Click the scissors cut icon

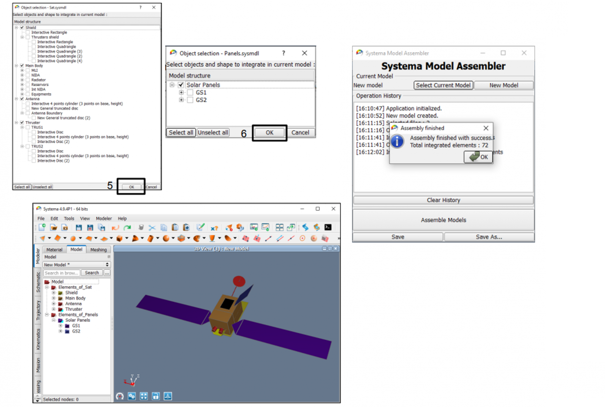pos(152,227)
